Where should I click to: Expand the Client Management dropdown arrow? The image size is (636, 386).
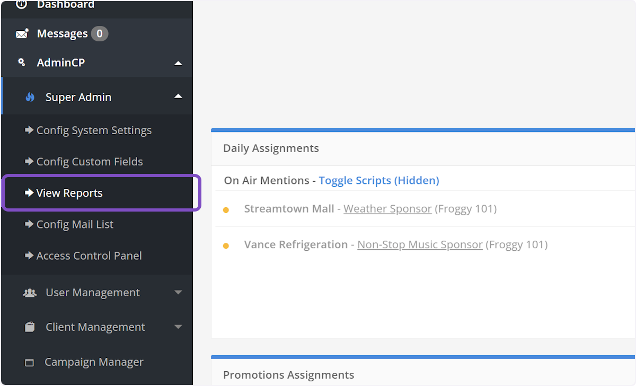178,327
